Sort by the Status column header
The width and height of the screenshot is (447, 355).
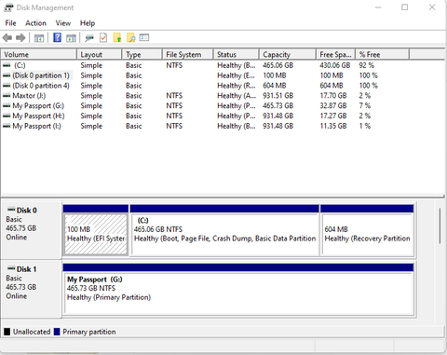coord(236,54)
